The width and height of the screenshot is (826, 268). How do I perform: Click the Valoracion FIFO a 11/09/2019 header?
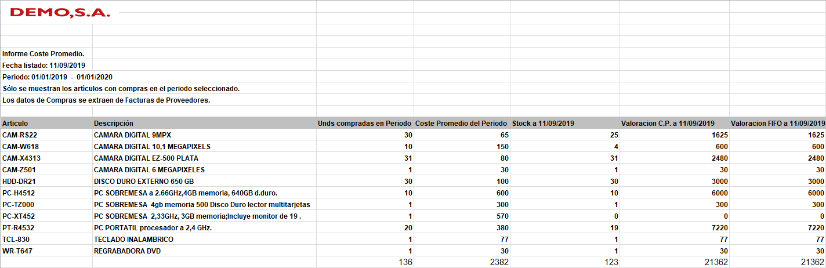pyautogui.click(x=777, y=123)
